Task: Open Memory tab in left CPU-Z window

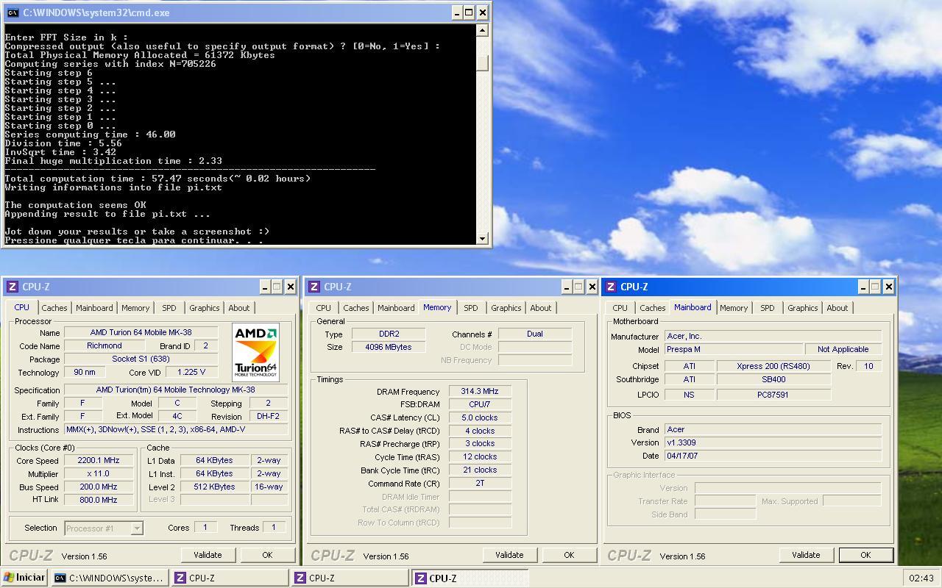Action: click(135, 308)
